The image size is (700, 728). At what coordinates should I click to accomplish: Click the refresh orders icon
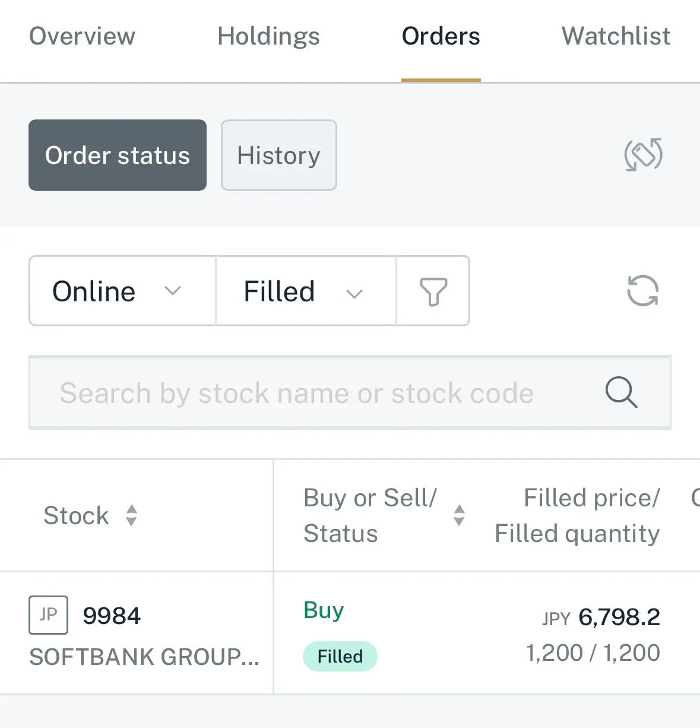[x=643, y=291]
